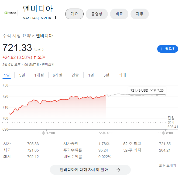
Task: Click the 721.49 USD chart tooltip
Action: tap(147, 91)
